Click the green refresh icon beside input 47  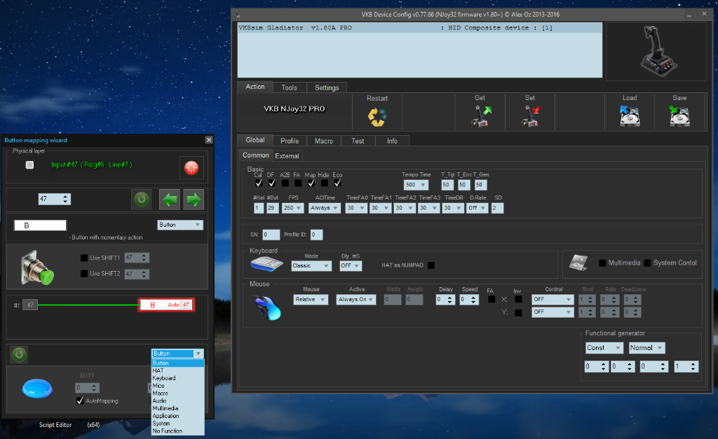pyautogui.click(x=142, y=200)
